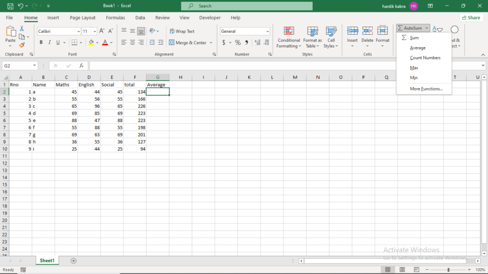Open the Calibri font name dropdown

coord(79,31)
